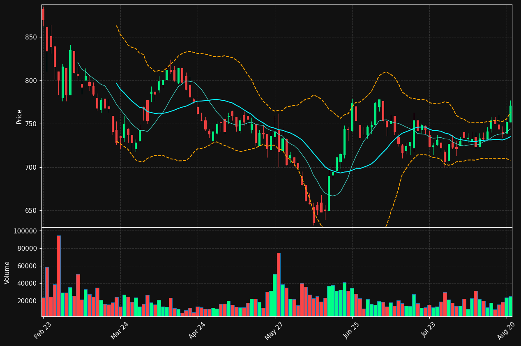Screen dimensions: 521x346
Task: Click the May 27 date label
Action: pyautogui.click(x=274, y=330)
